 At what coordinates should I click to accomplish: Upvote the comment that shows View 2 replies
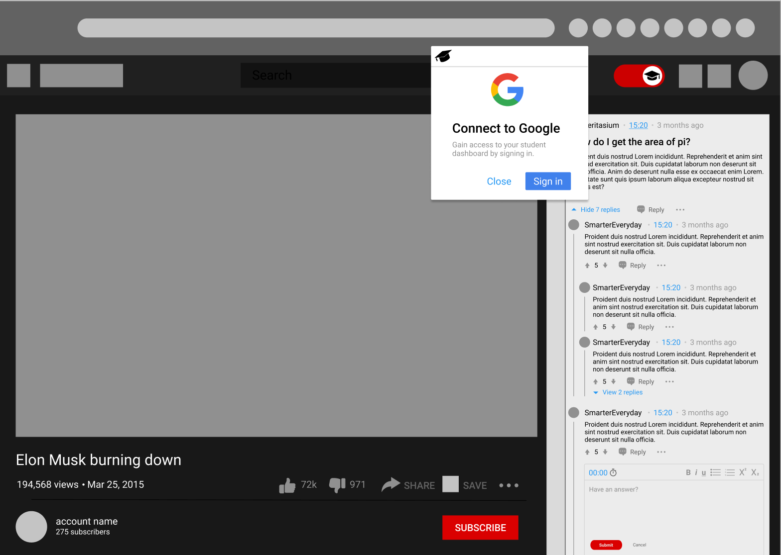(x=595, y=381)
